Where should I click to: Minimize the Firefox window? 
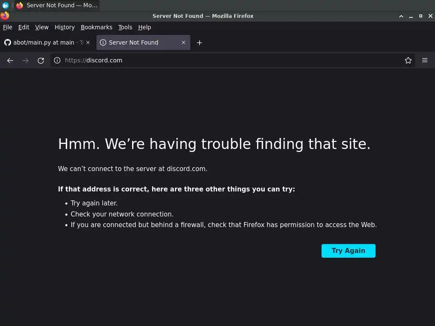[x=411, y=16]
